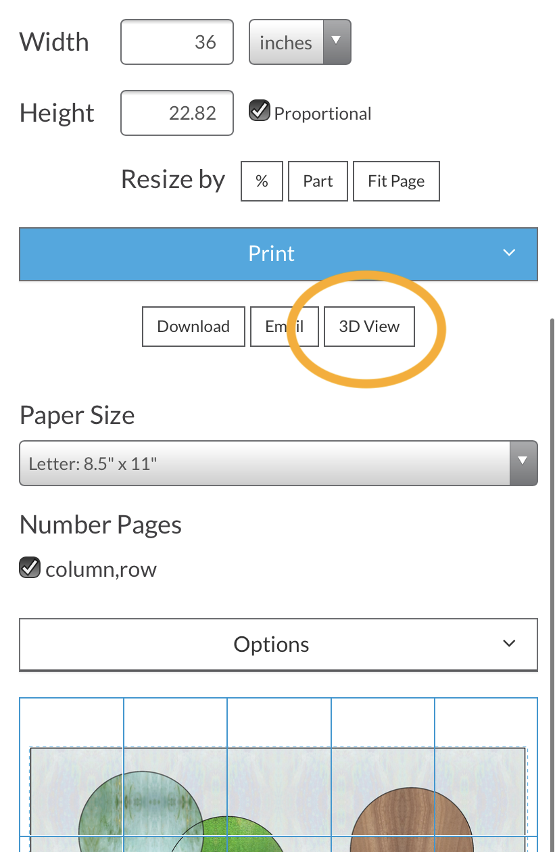Click the Resize by label

coord(173,180)
